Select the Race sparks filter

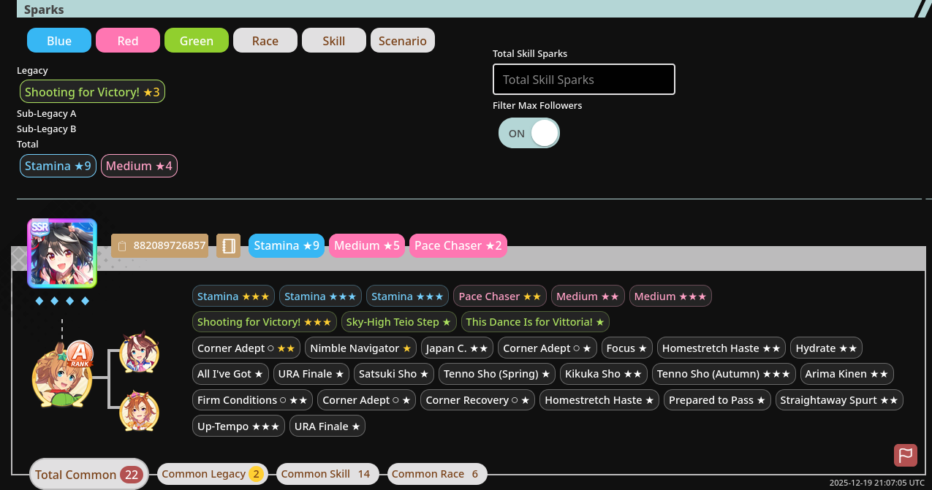(265, 40)
